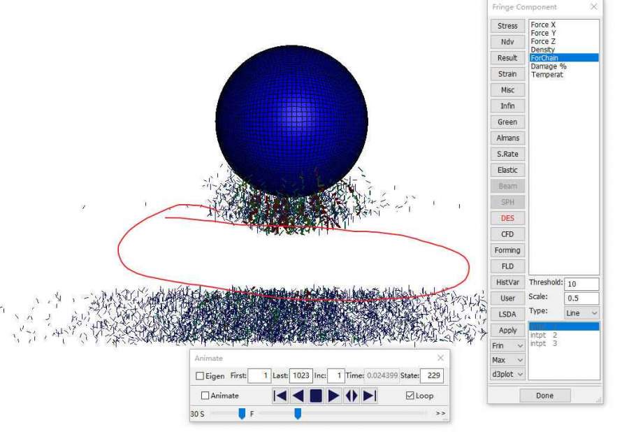The width and height of the screenshot is (629, 432).
Task: Open the Type dropdown set to Line
Action: coord(581,313)
